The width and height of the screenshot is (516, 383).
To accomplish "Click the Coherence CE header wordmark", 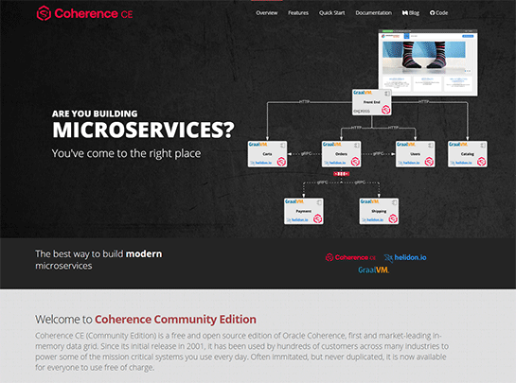I will tap(94, 13).
